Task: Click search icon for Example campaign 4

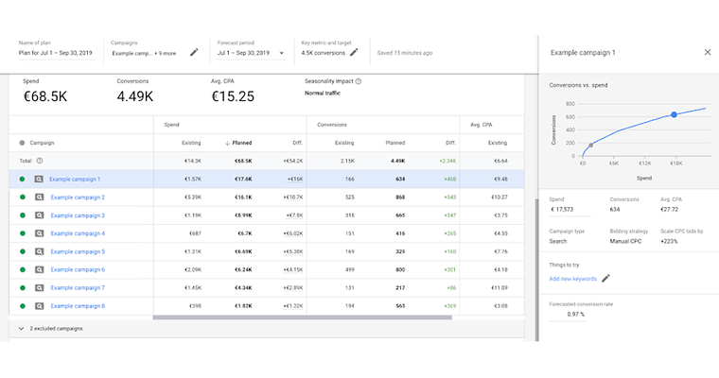Action: point(39,233)
